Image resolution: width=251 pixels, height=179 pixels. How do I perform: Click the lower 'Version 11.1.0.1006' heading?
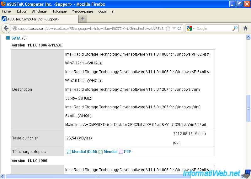click(x=29, y=161)
